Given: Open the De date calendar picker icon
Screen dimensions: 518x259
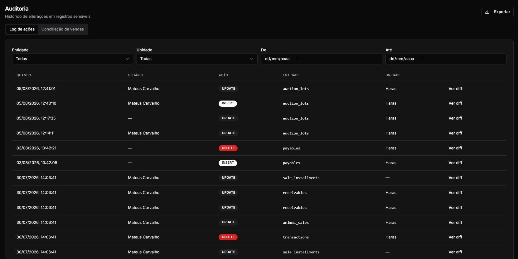Looking at the screenshot, I should (x=298, y=59).
